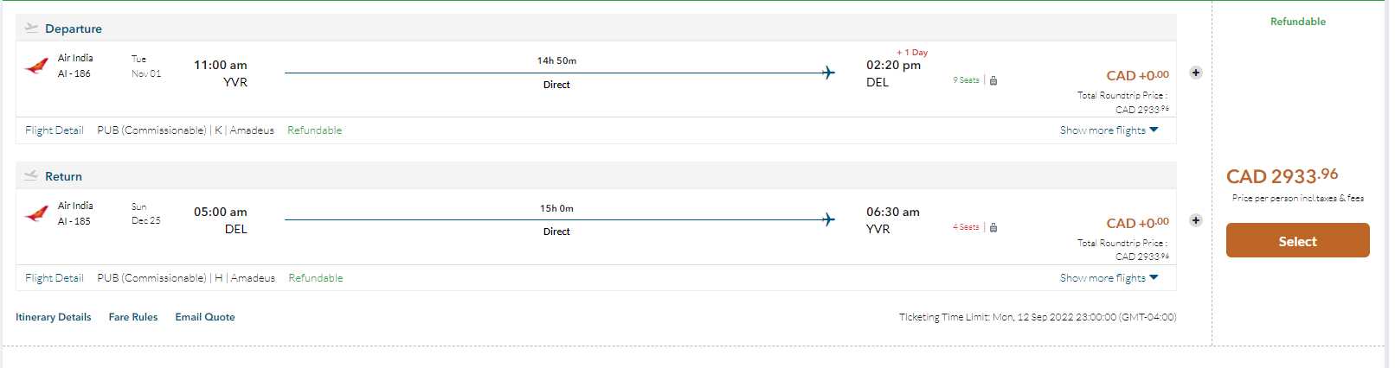Expand Show more flights for the return
This screenshot has height=368, width=1395.
click(1109, 278)
